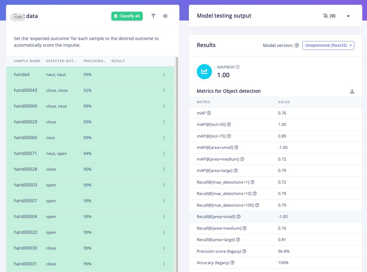Show help for Recall@[max_detections=100]
The width and height of the screenshot is (367, 272).
[257, 205]
